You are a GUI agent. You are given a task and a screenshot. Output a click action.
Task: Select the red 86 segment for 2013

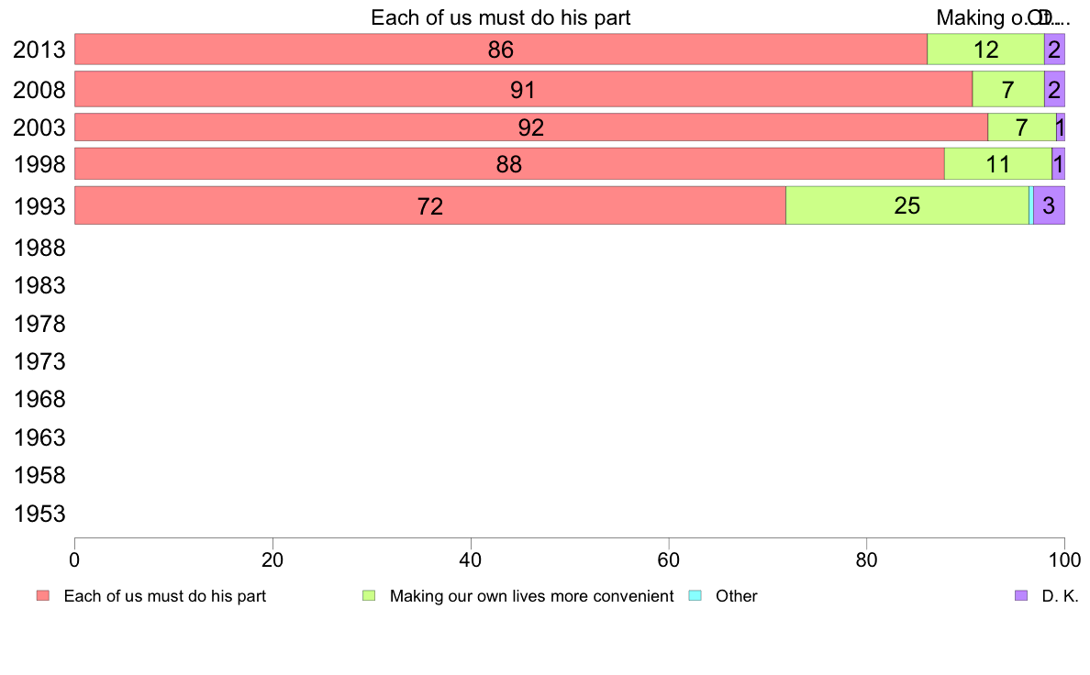click(x=501, y=50)
